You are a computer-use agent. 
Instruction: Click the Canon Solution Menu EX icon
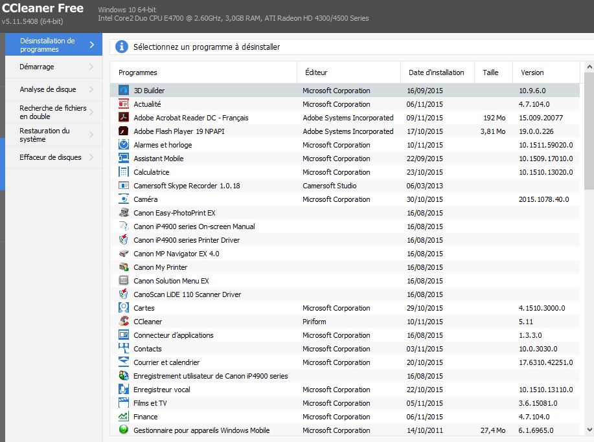pyautogui.click(x=124, y=281)
